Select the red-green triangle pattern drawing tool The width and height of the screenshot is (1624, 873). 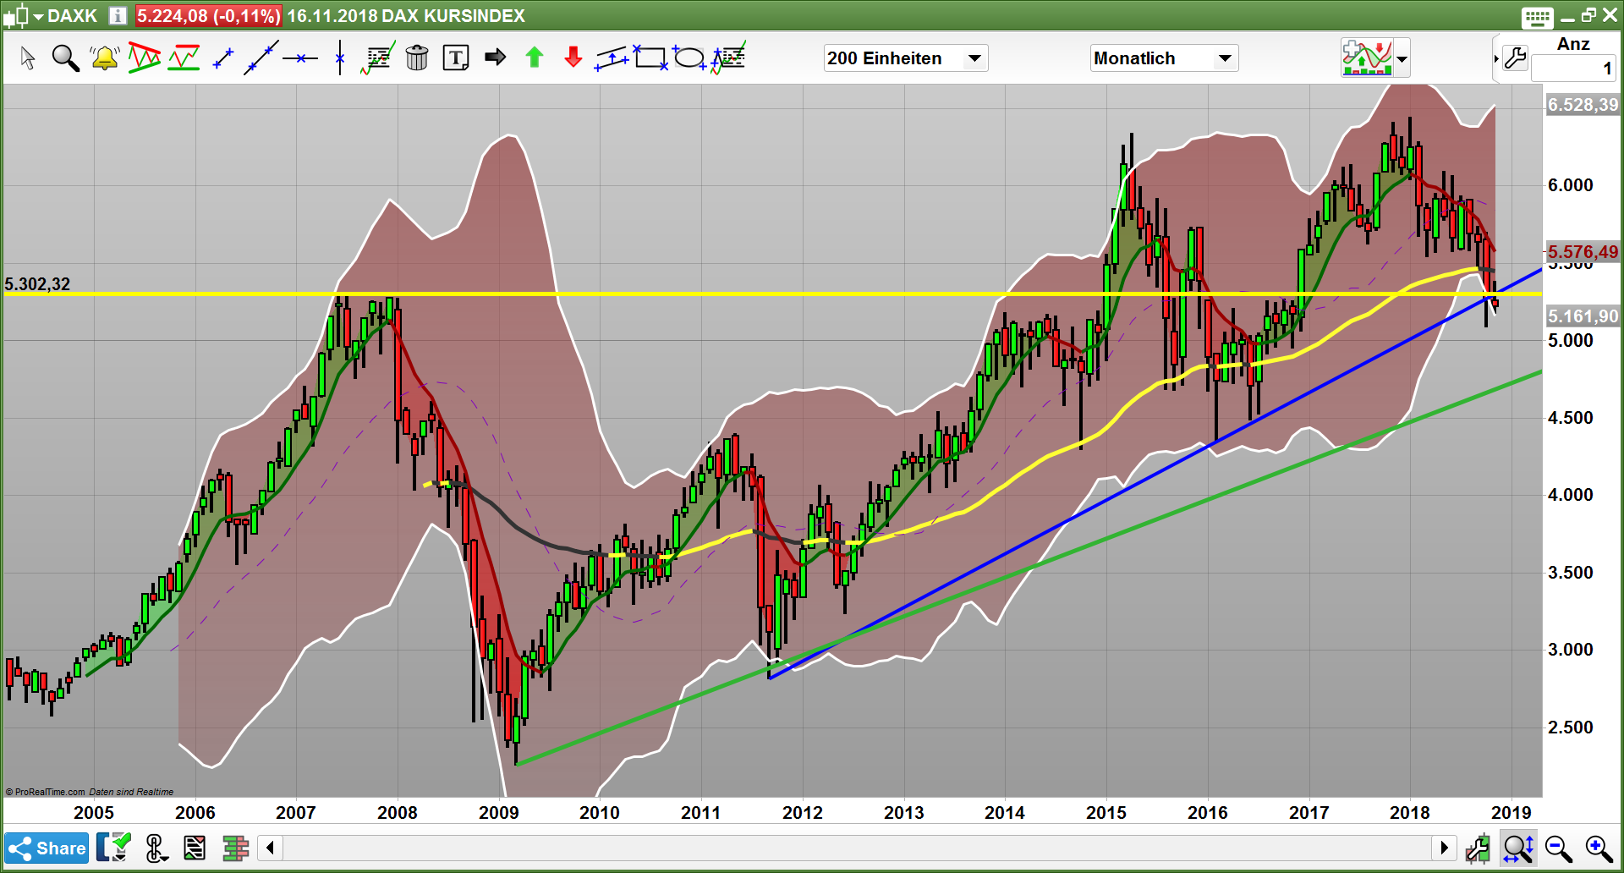tap(145, 58)
